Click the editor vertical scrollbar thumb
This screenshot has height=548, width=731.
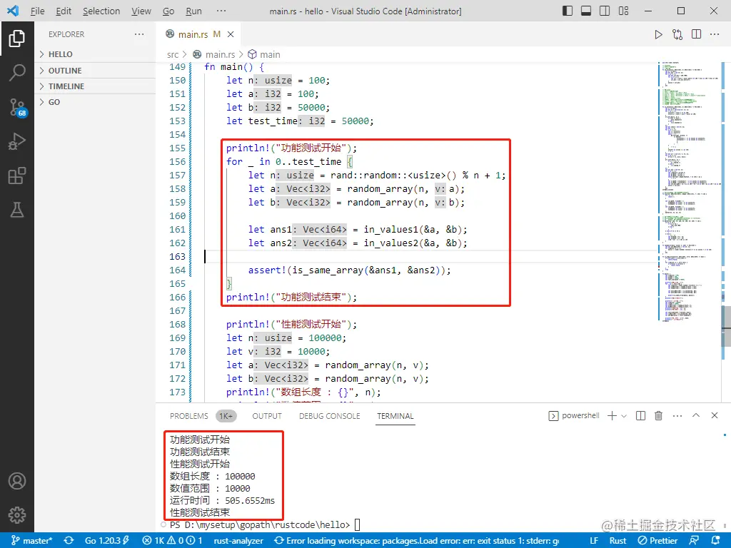click(x=726, y=326)
